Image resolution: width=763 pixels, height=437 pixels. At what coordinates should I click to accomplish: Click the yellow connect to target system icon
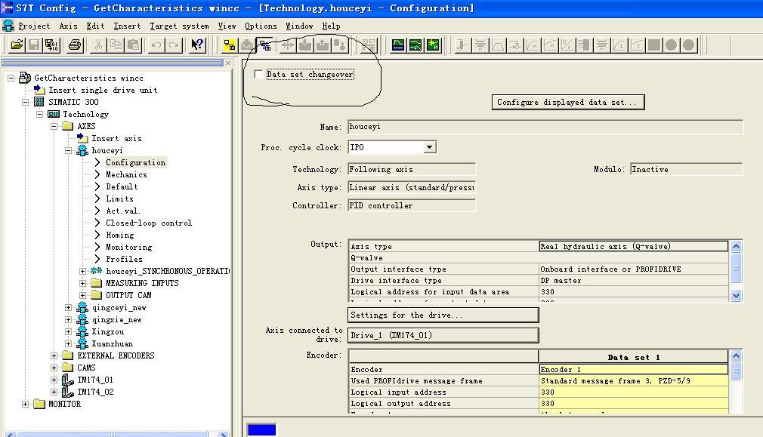click(229, 45)
